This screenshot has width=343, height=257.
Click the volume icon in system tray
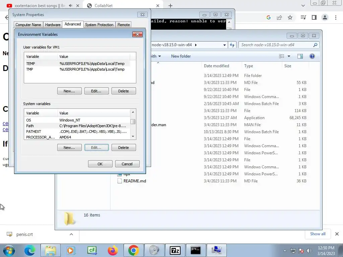tap(309, 251)
